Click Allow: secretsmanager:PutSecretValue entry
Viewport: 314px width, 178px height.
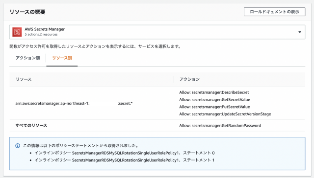point(214,107)
